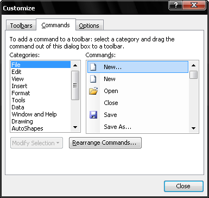Select the Close command in the list
This screenshot has width=209, height=198.
(x=111, y=103)
